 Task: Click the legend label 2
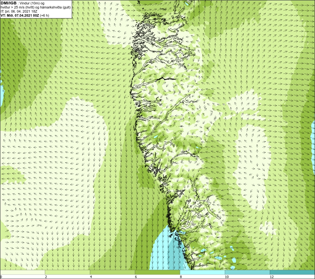[46, 277]
